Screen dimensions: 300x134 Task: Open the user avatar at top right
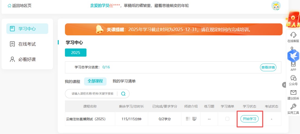point(276,6)
